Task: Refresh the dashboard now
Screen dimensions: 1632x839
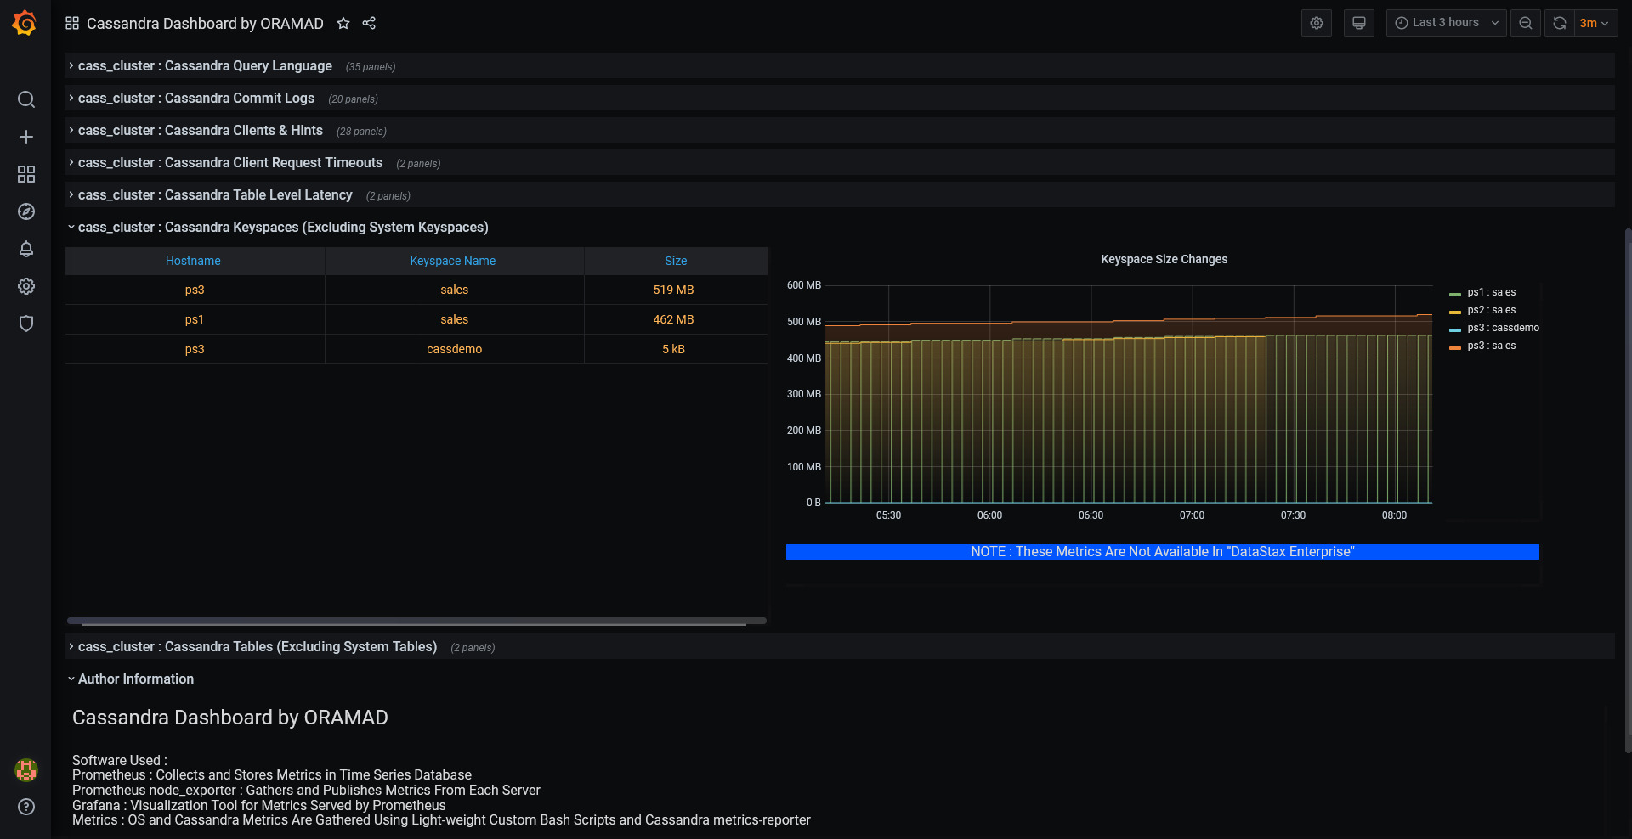Action: 1560,23
